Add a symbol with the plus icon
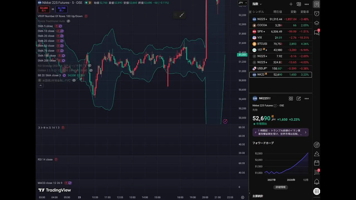Viewport: 356px width, 200px height. [291, 4]
